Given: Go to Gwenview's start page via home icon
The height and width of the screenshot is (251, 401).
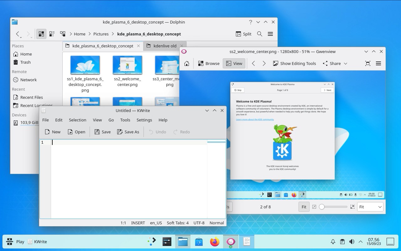Looking at the screenshot, I should pyautogui.click(x=187, y=63).
